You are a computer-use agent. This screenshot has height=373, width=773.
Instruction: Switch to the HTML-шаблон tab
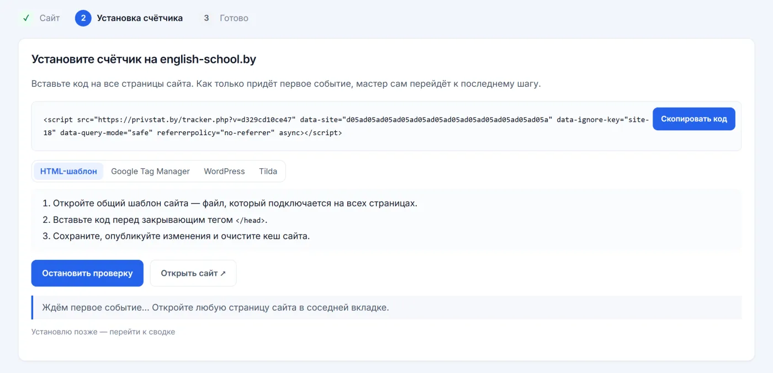coord(68,171)
